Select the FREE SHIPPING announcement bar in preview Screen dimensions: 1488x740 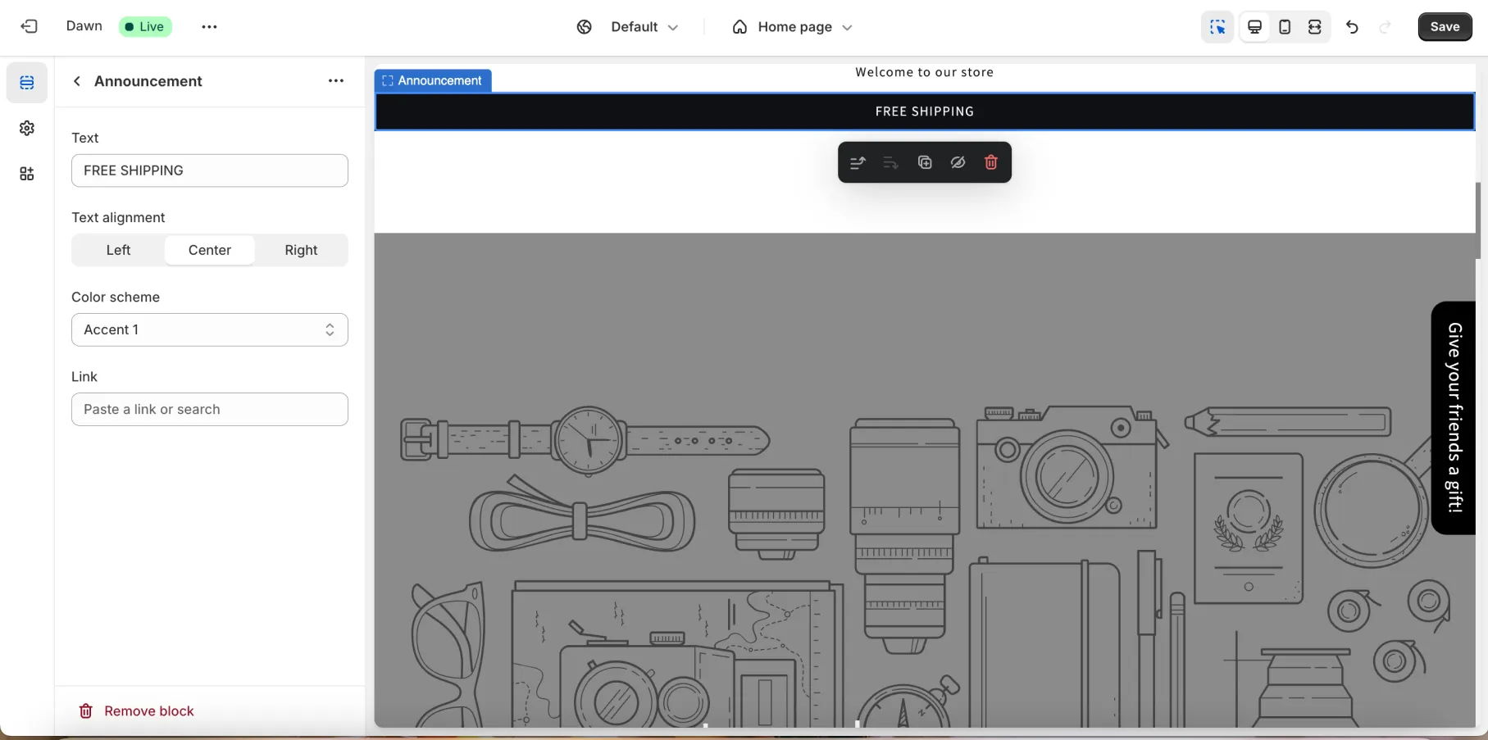[925, 111]
